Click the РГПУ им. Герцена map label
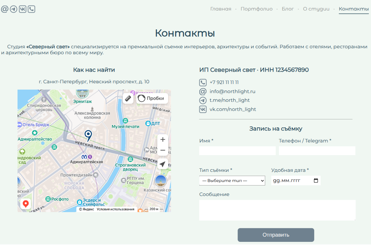This screenshot has height=245, width=371. [x=136, y=181]
